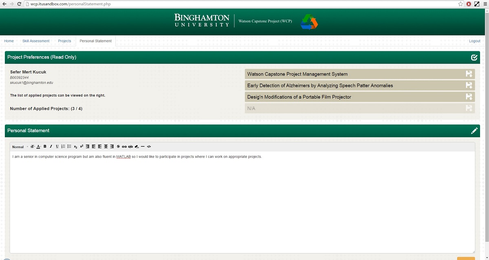This screenshot has width=489, height=260.
Task: Apply subscript formatting
Action: 75,146
